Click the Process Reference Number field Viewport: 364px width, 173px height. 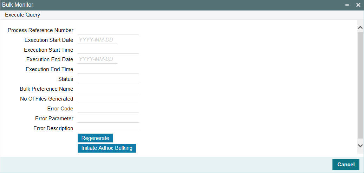click(108, 31)
